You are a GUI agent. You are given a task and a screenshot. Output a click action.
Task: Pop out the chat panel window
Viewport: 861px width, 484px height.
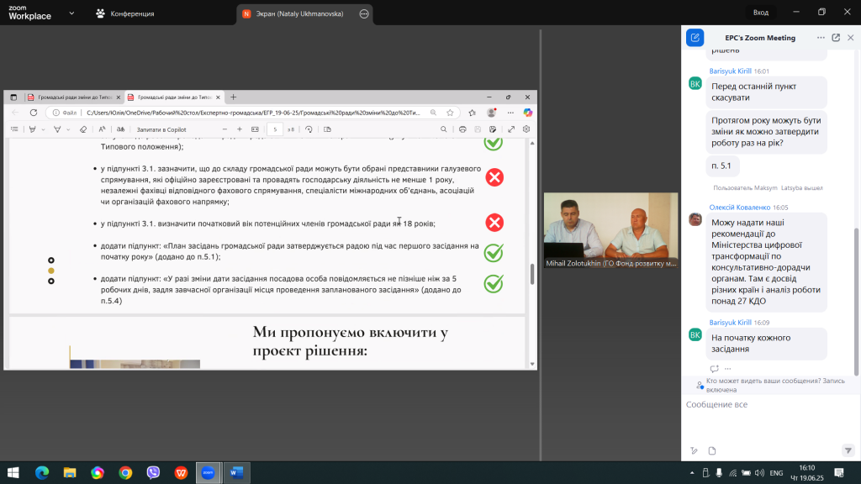coord(836,38)
